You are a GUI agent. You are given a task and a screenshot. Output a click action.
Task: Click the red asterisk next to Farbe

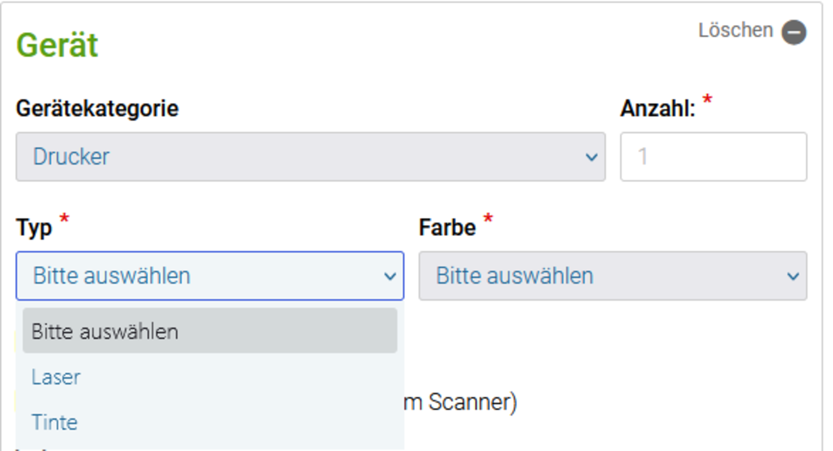[488, 218]
